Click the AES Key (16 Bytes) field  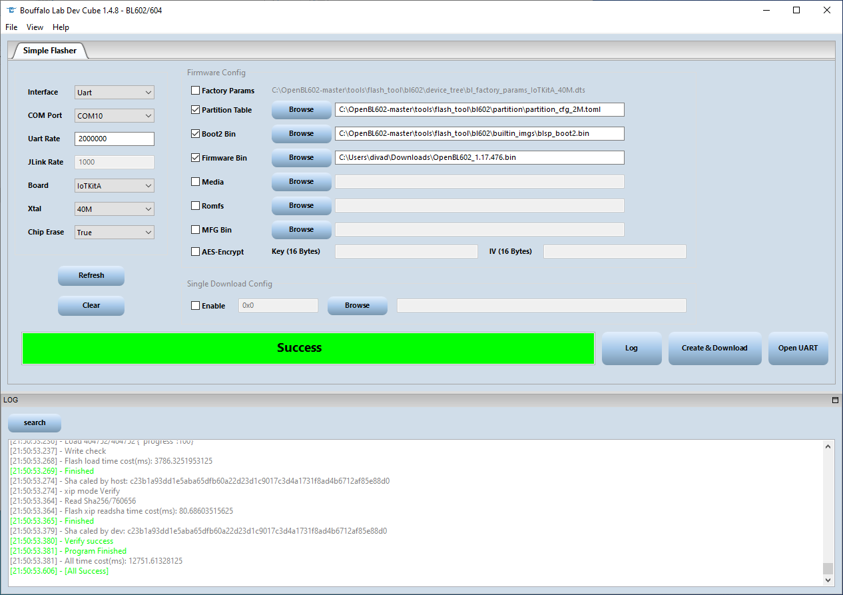[x=406, y=252]
